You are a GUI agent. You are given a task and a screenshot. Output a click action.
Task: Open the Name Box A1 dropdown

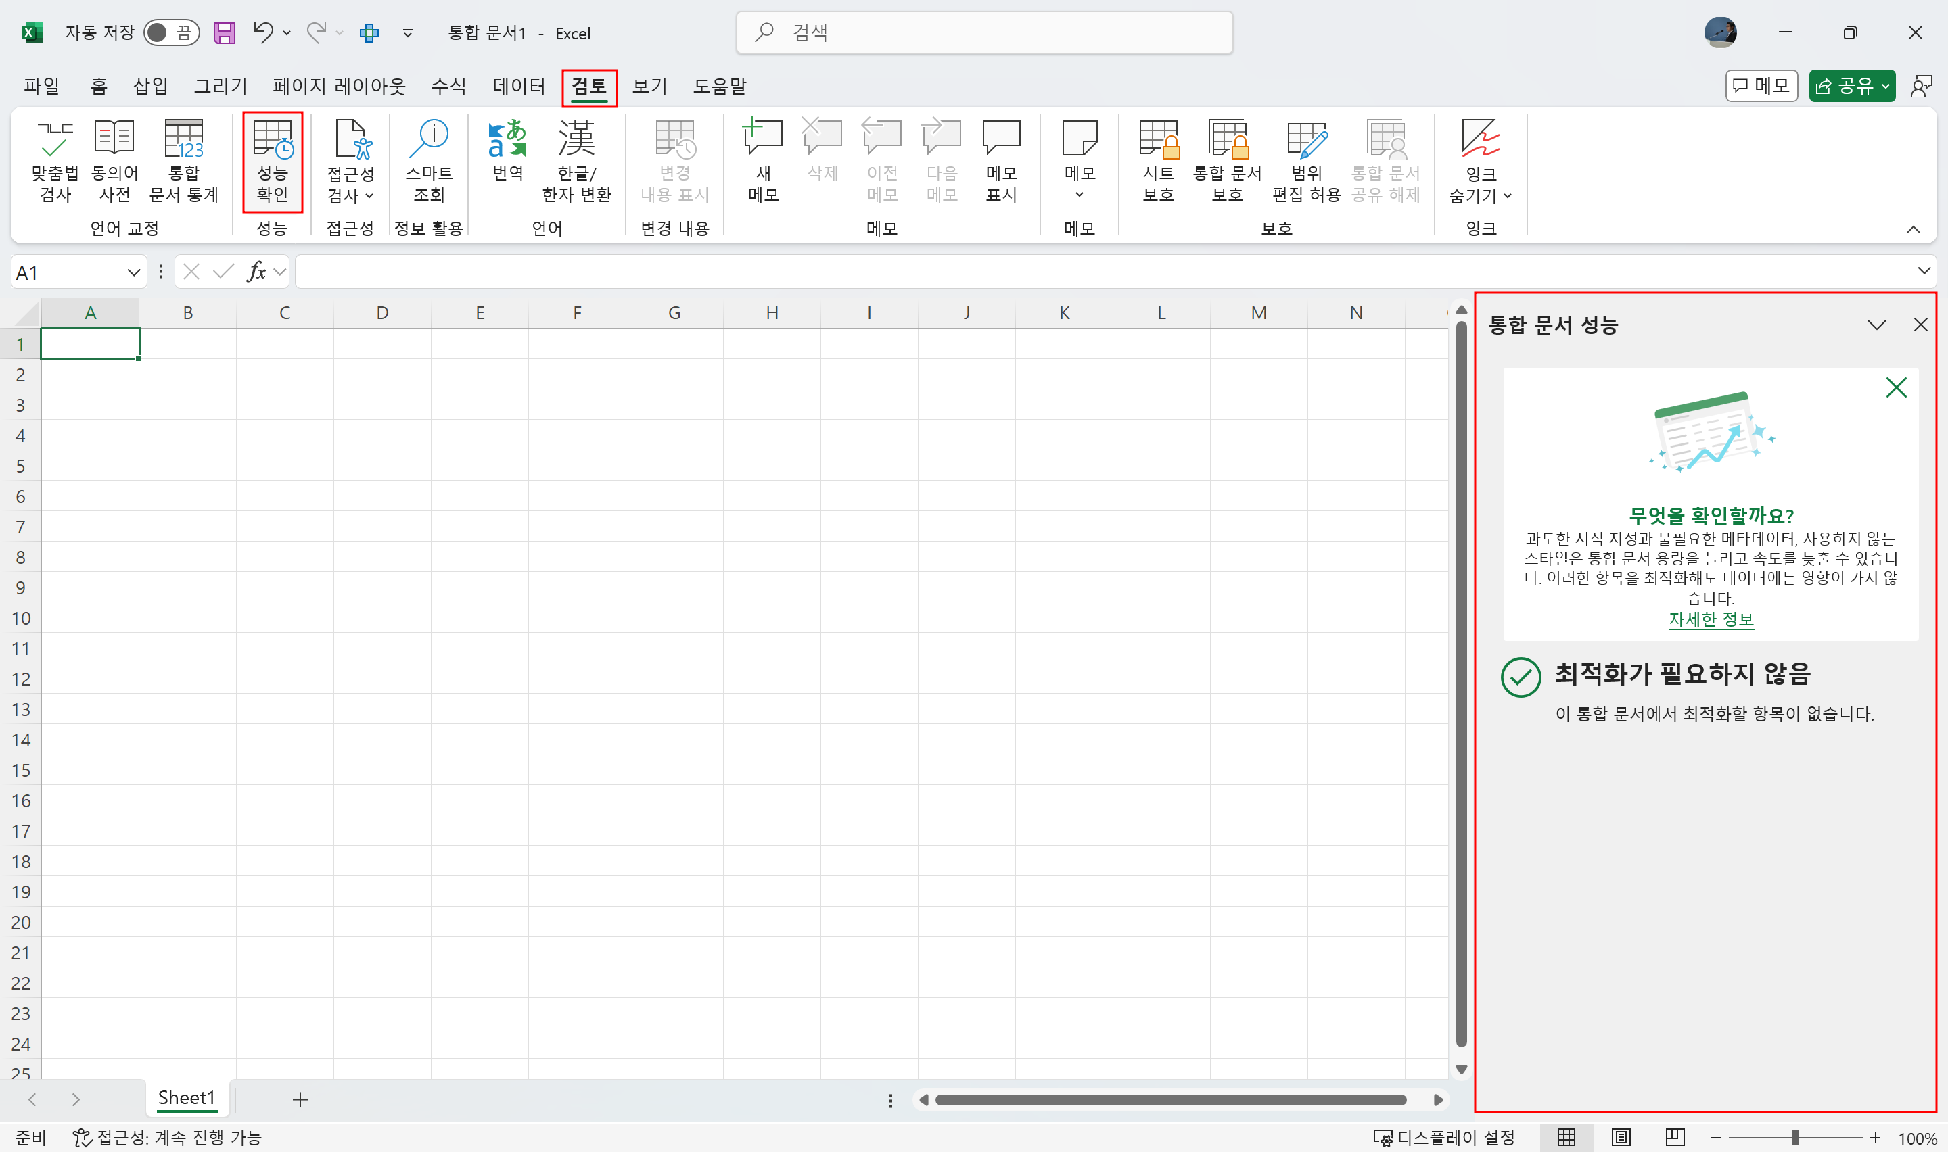pyautogui.click(x=133, y=272)
